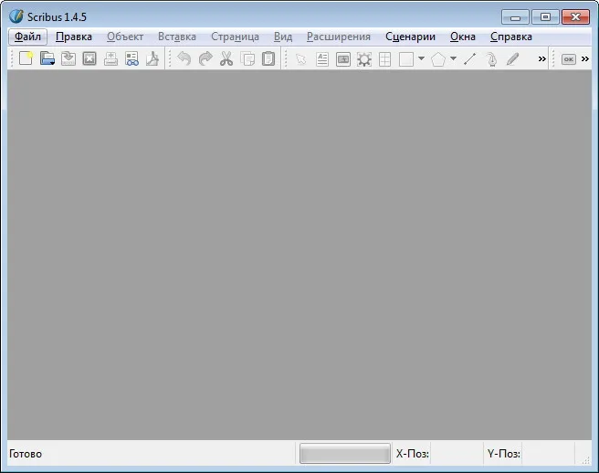Click the Redo arrow icon
599x473 pixels.
click(x=205, y=58)
